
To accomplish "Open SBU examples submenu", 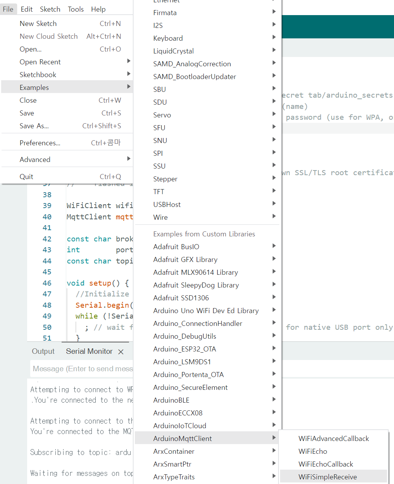I will 207,90.
